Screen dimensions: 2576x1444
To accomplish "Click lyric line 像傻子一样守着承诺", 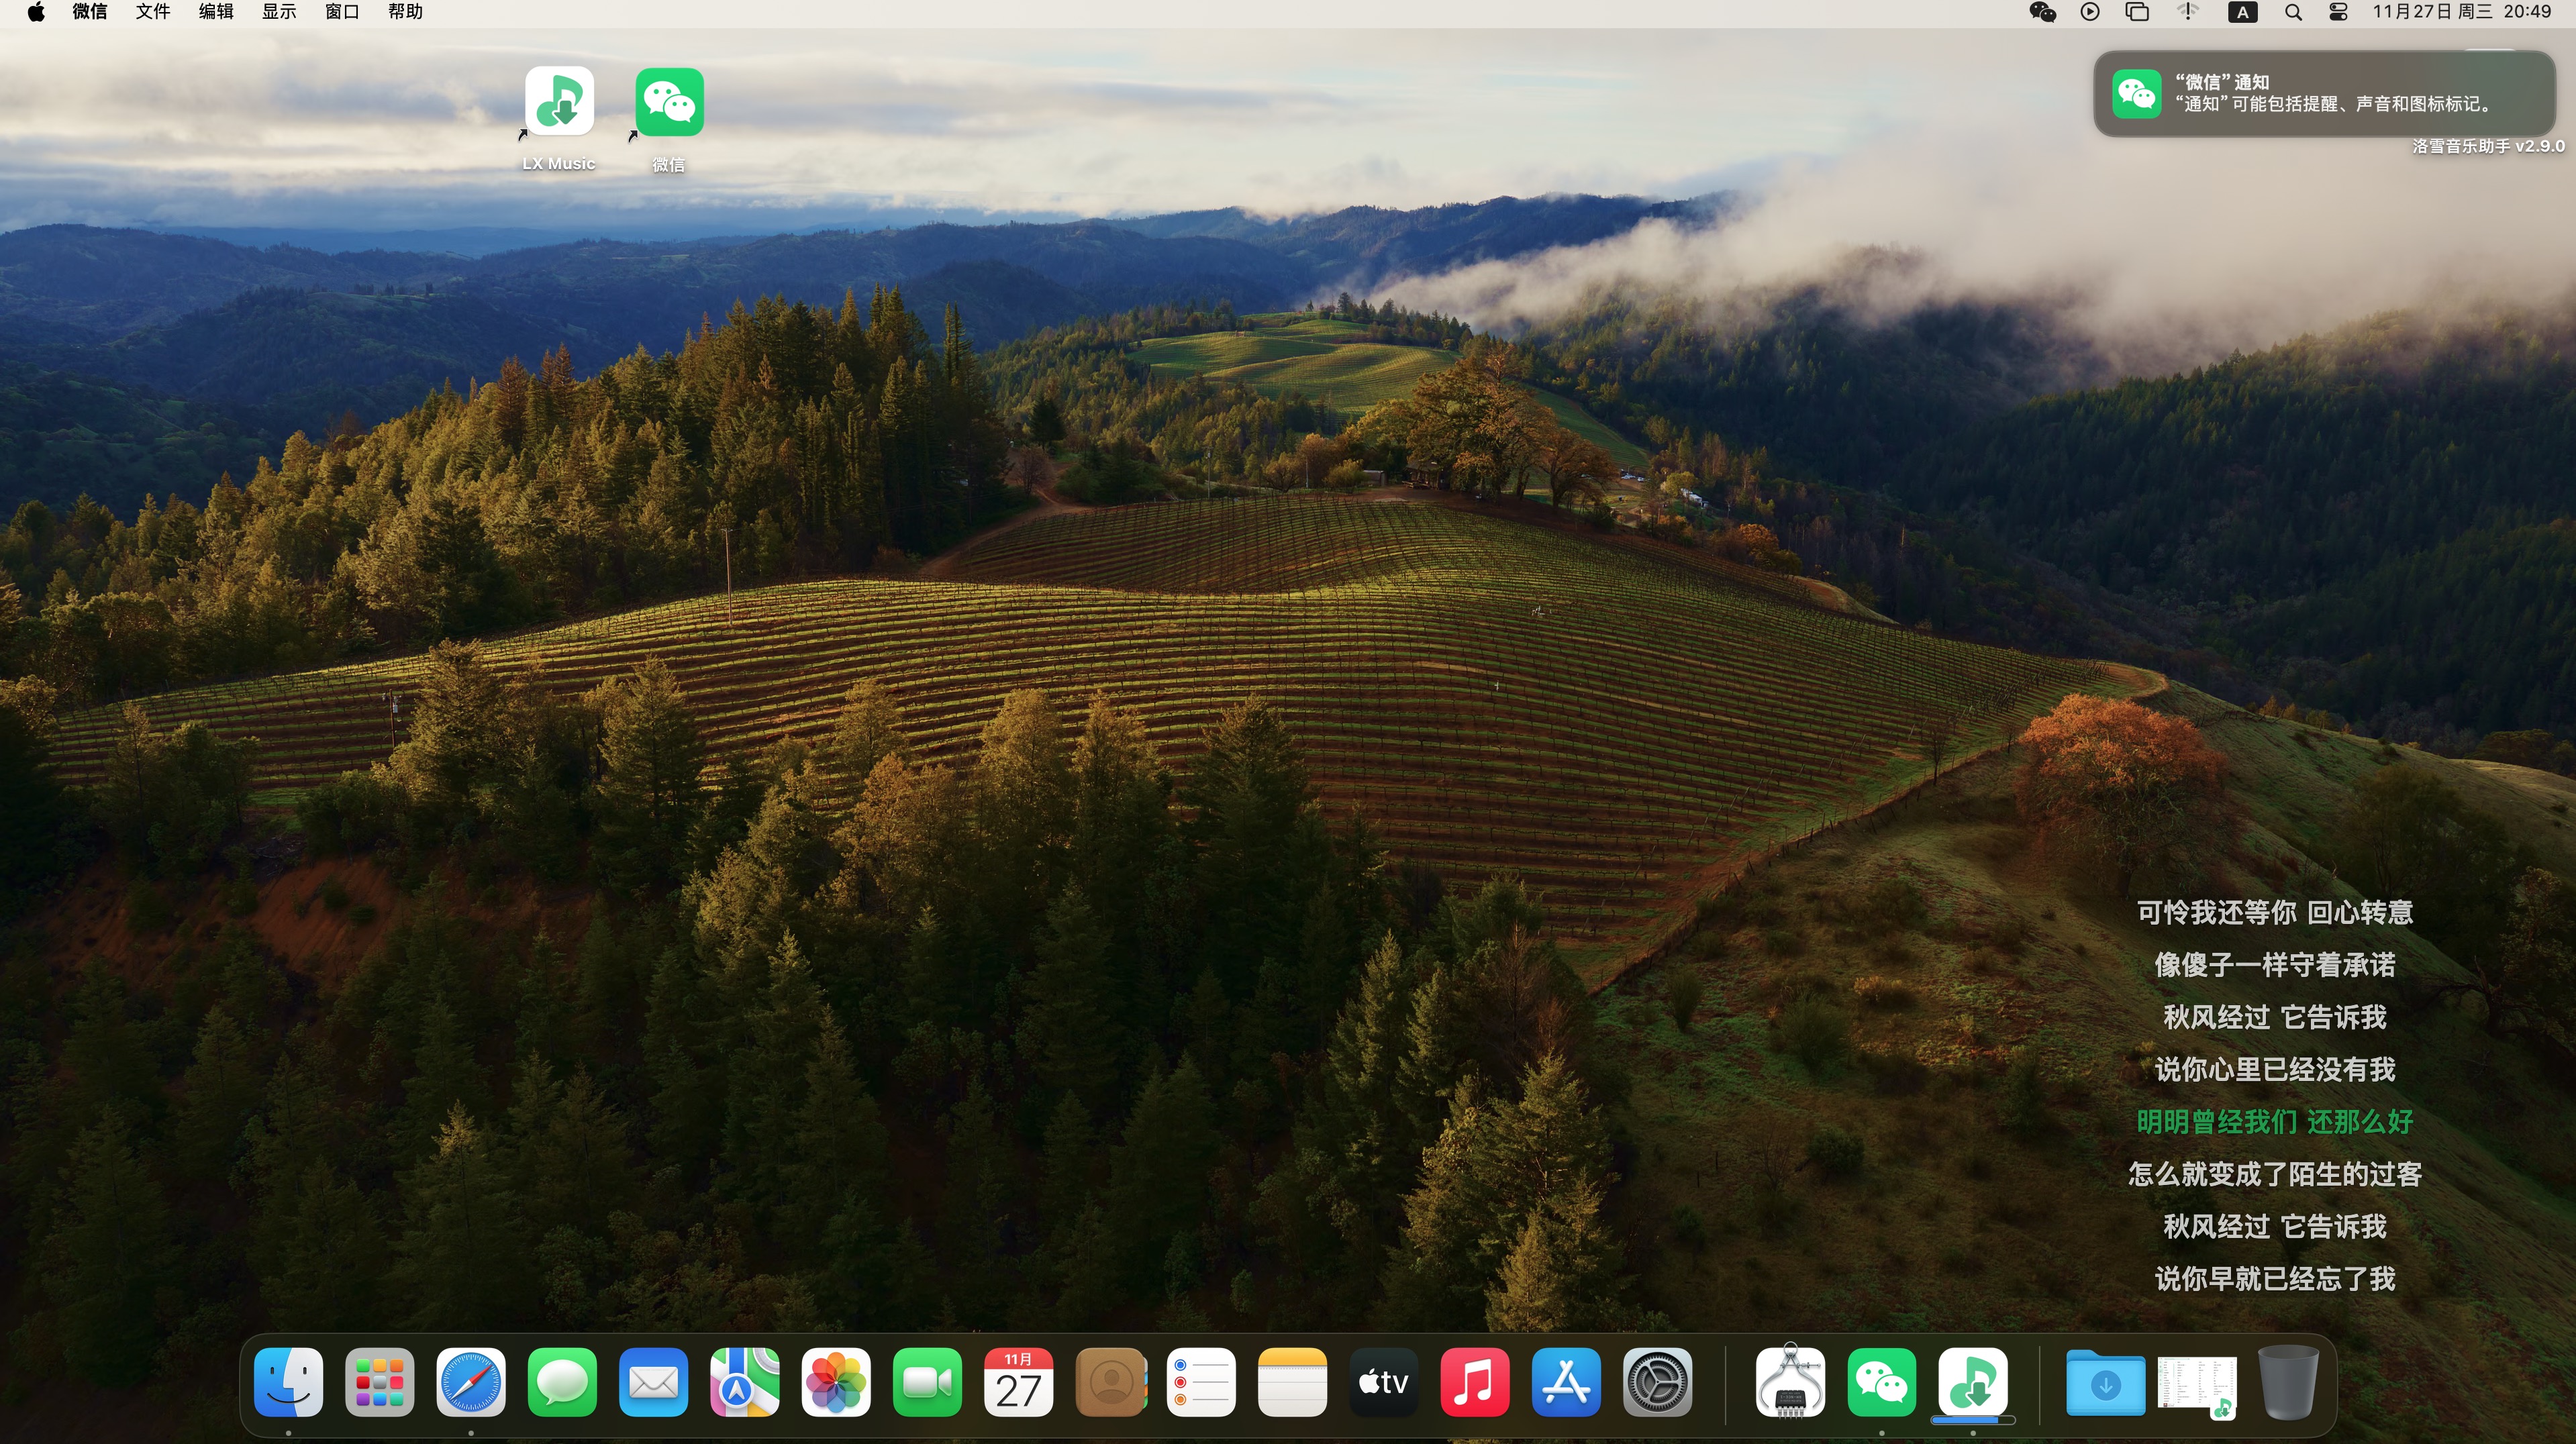I will point(2275,964).
